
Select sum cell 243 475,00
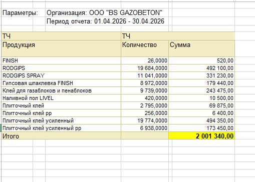(x=201, y=90)
